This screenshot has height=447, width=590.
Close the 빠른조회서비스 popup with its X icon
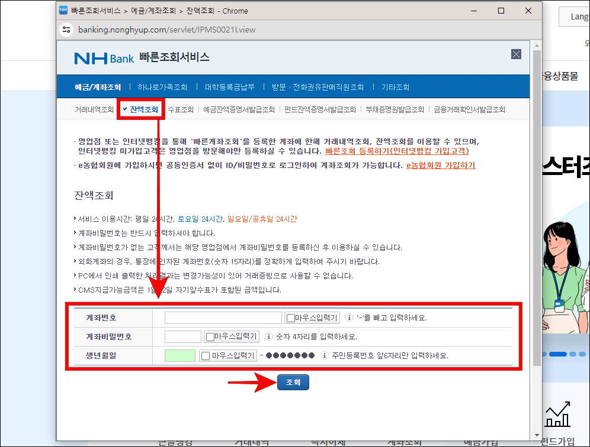516,54
